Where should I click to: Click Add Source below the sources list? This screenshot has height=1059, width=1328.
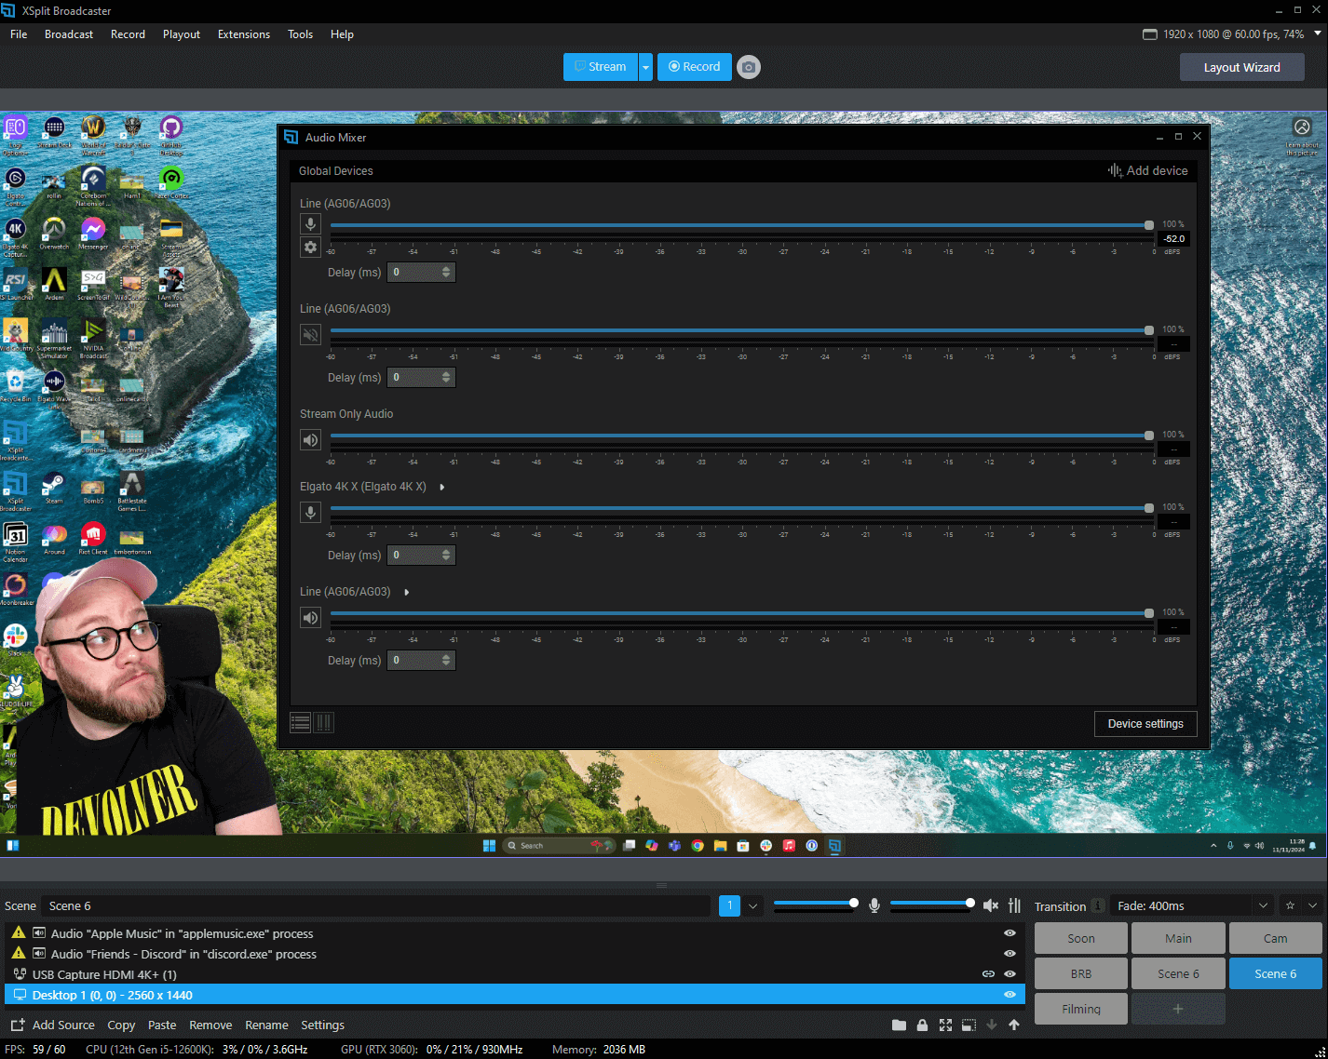(x=53, y=1025)
